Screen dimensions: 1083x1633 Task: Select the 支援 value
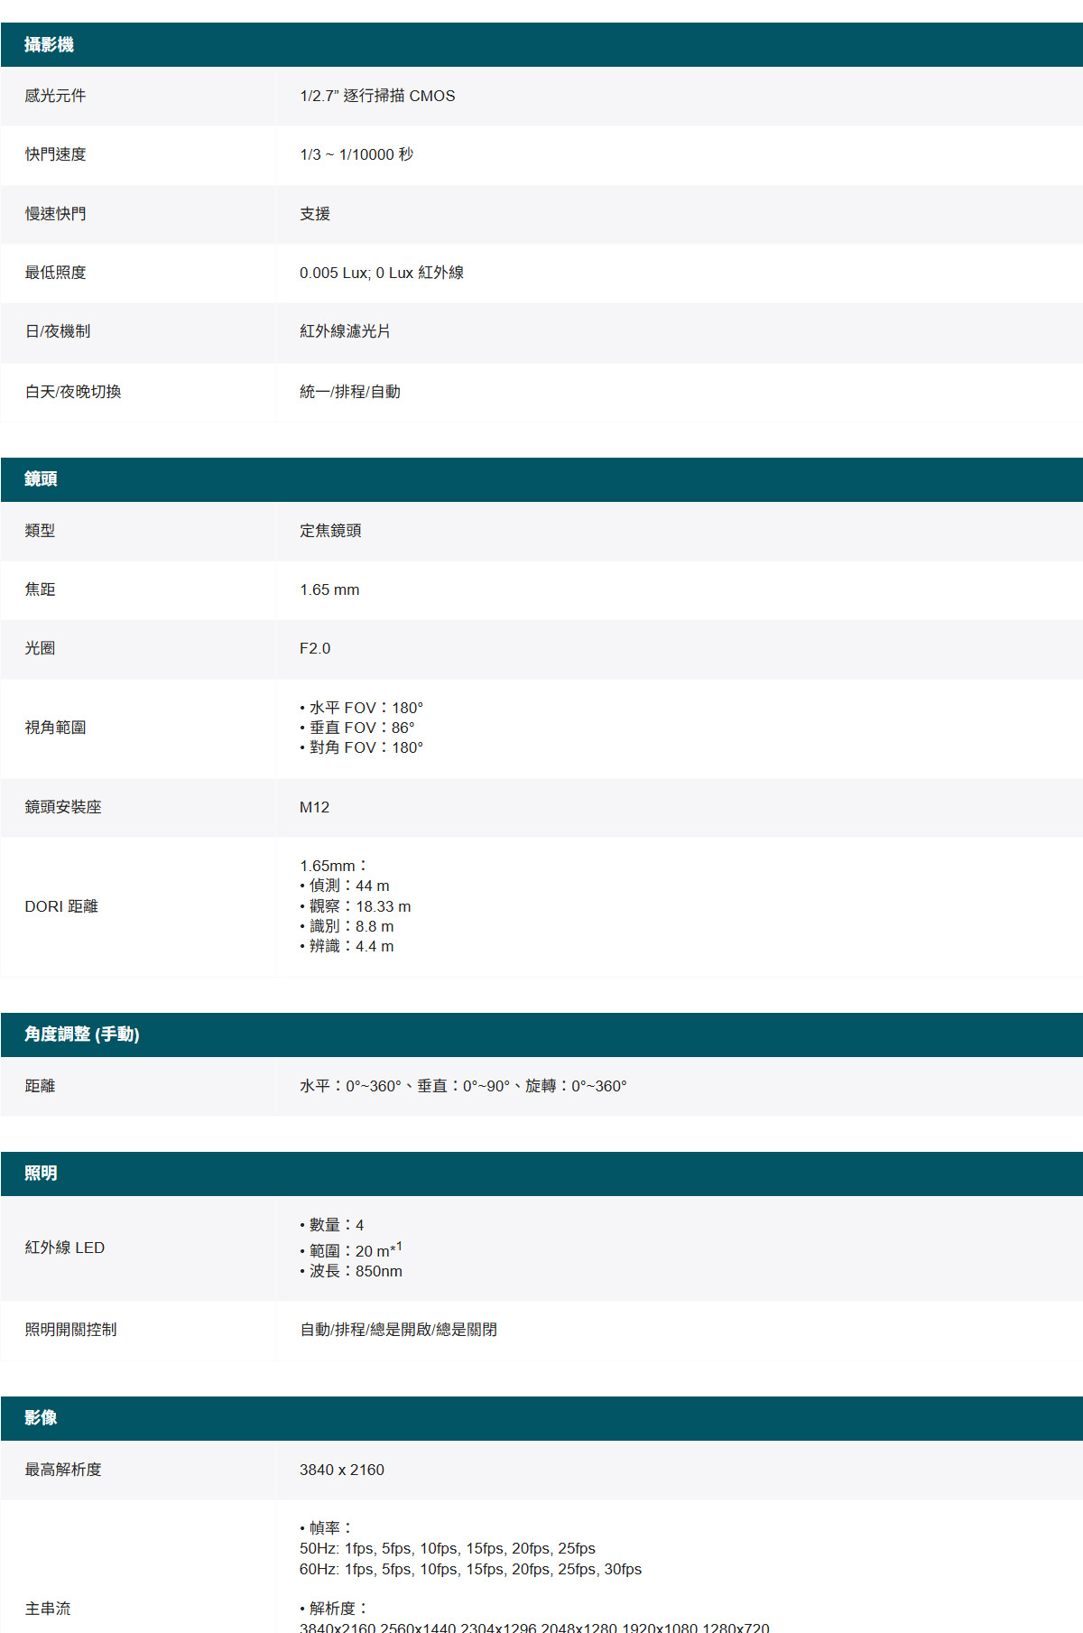315,214
